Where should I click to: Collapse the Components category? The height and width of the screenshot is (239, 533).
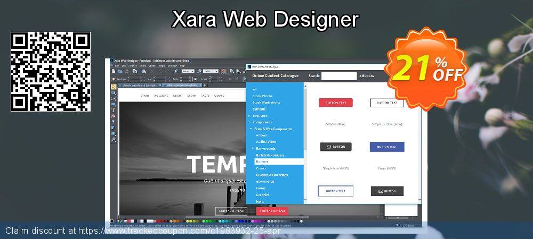[249, 122]
